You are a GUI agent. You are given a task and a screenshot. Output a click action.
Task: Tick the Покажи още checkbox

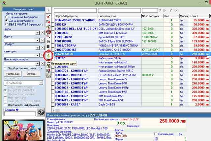click(x=155, y=134)
